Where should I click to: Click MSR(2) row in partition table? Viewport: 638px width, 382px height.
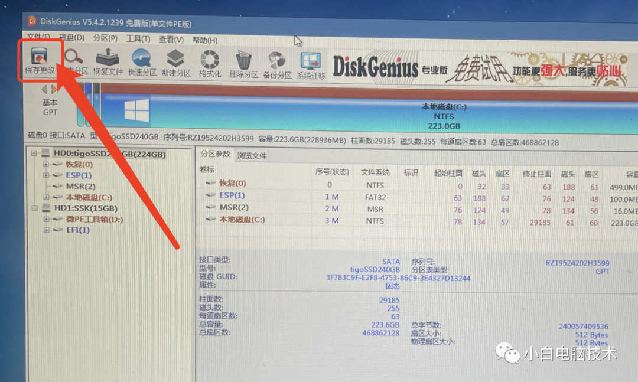click(416, 209)
